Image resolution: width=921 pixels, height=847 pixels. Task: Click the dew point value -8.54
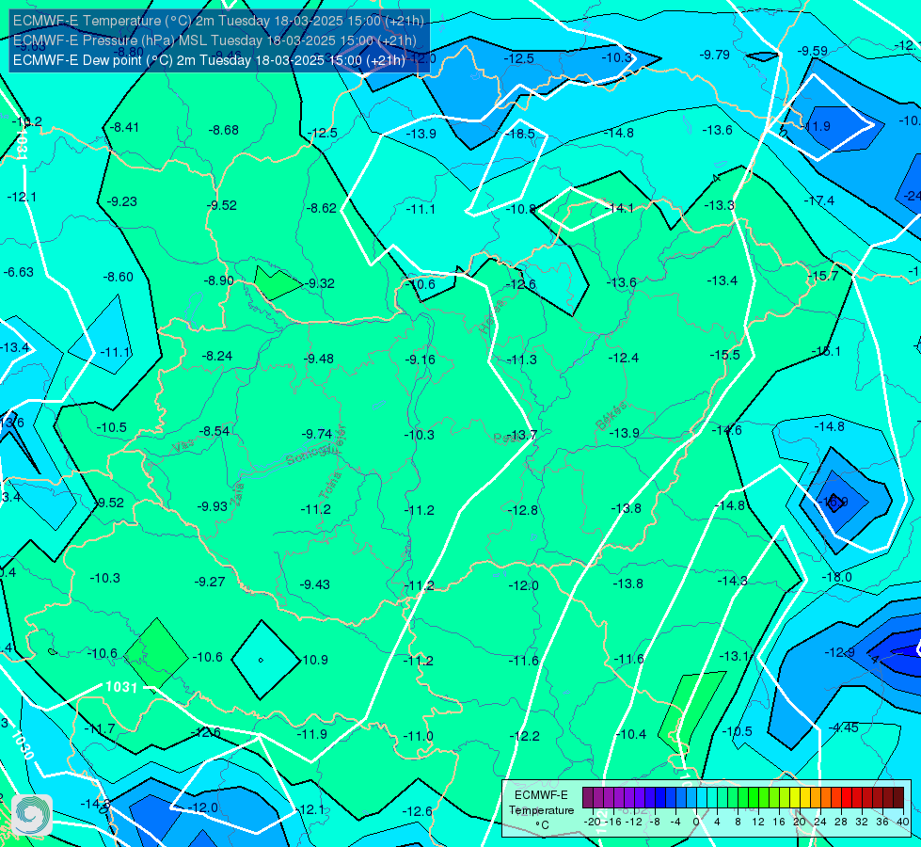coord(214,431)
